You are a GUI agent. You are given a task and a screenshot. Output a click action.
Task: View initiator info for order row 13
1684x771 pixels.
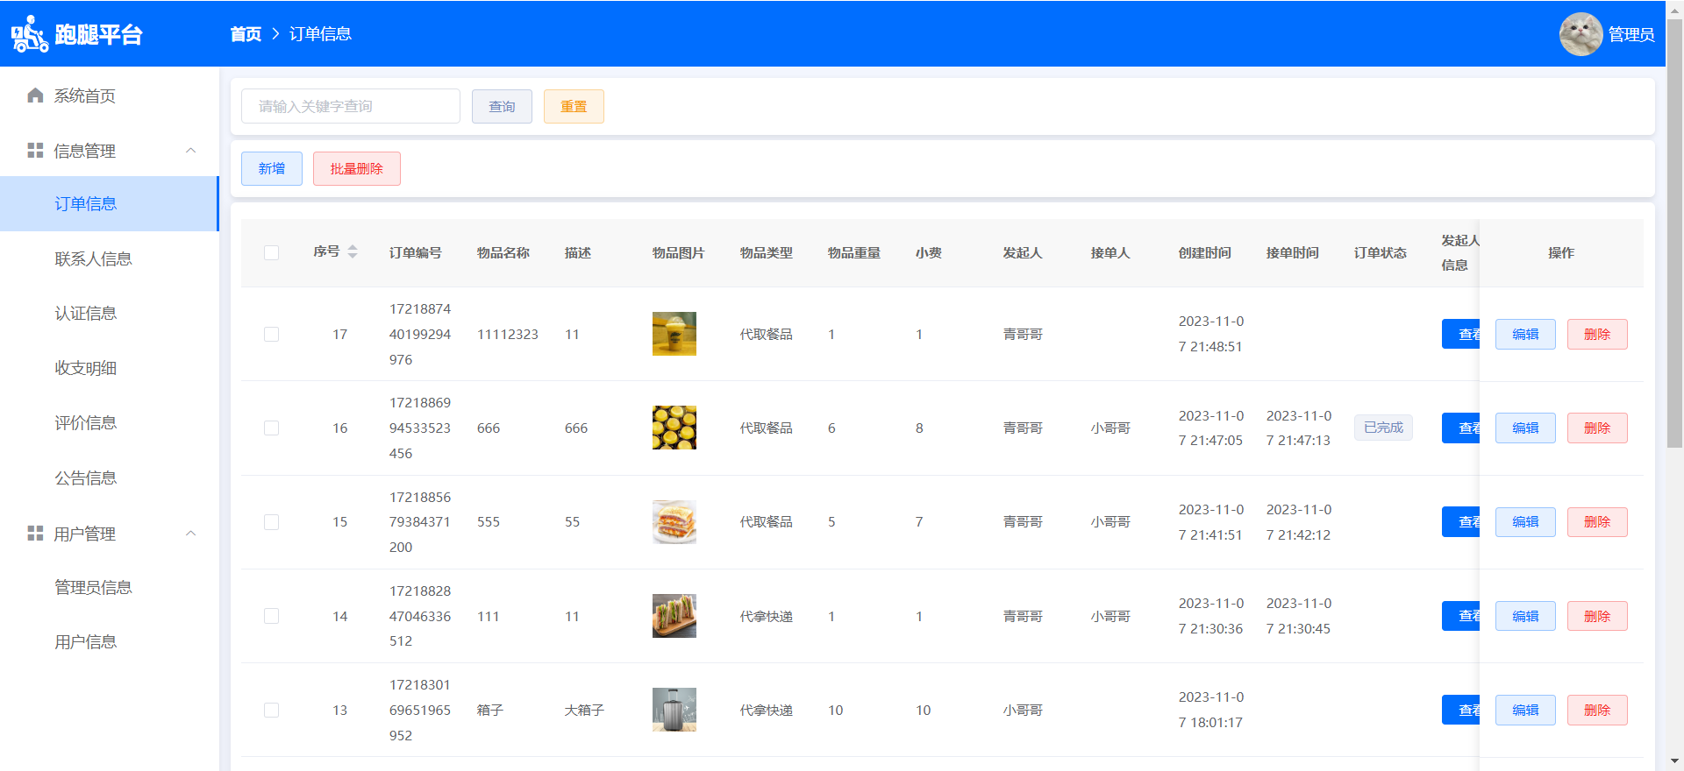click(1461, 710)
